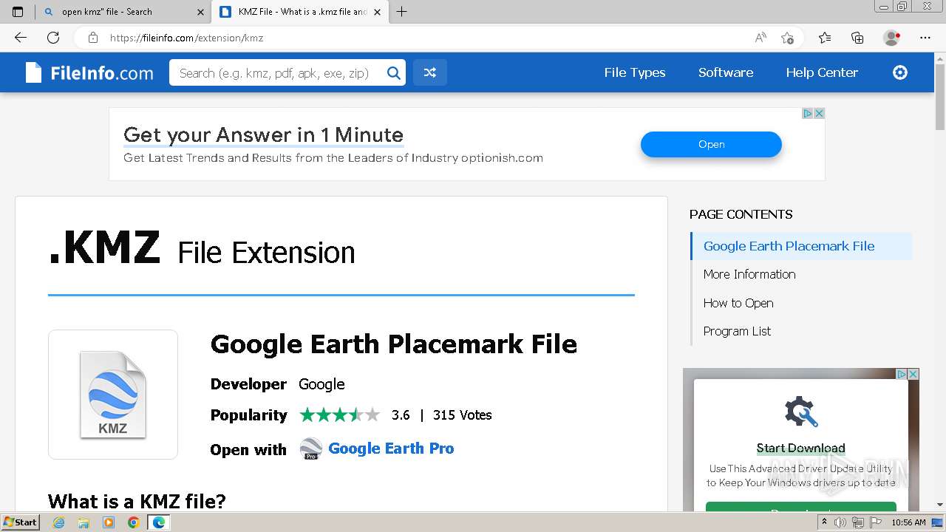Open Windows Media Player from the taskbar
946x532 pixels.
point(109,522)
